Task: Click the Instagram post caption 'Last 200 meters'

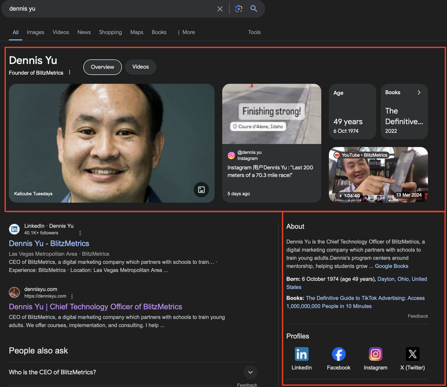Action: coord(270,171)
